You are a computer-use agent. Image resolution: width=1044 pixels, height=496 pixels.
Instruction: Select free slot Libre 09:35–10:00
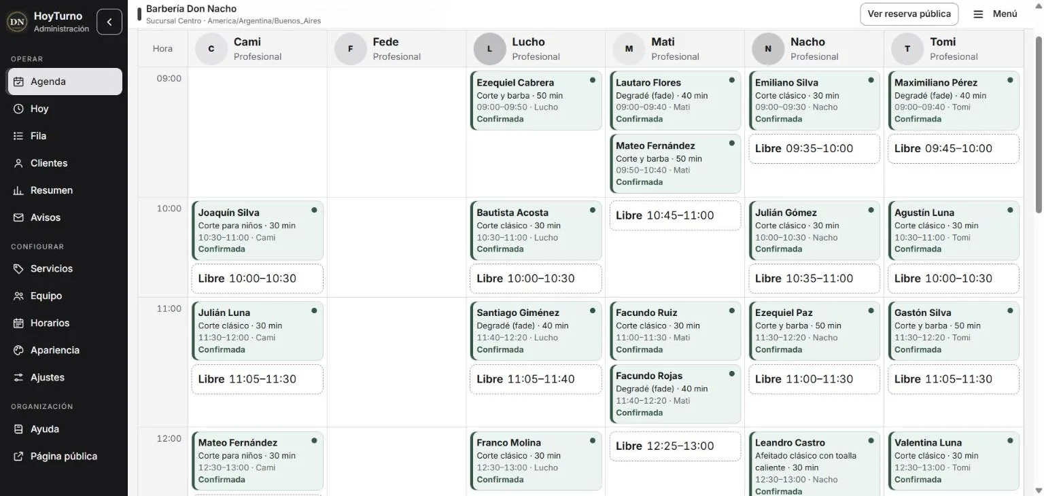(814, 149)
